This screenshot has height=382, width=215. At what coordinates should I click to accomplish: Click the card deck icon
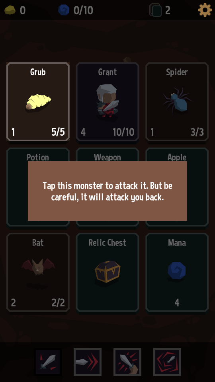point(156,10)
